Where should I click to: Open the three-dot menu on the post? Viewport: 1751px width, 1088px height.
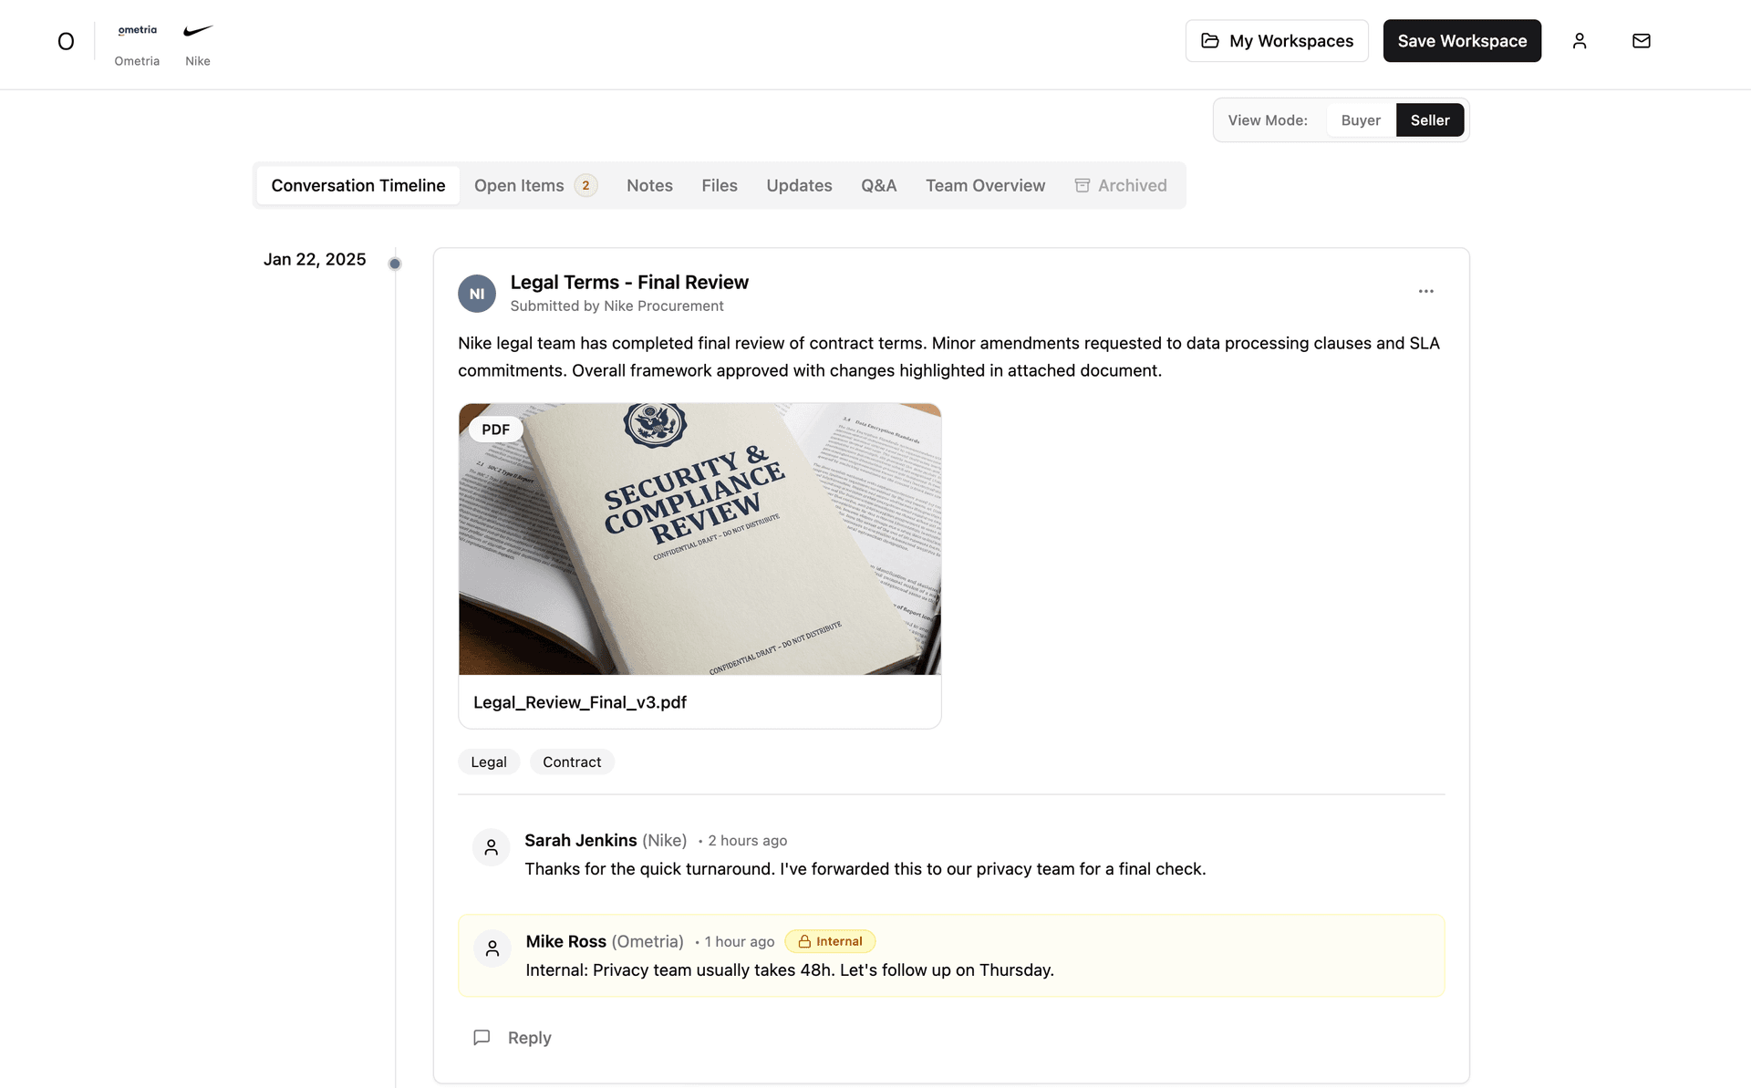click(1426, 291)
